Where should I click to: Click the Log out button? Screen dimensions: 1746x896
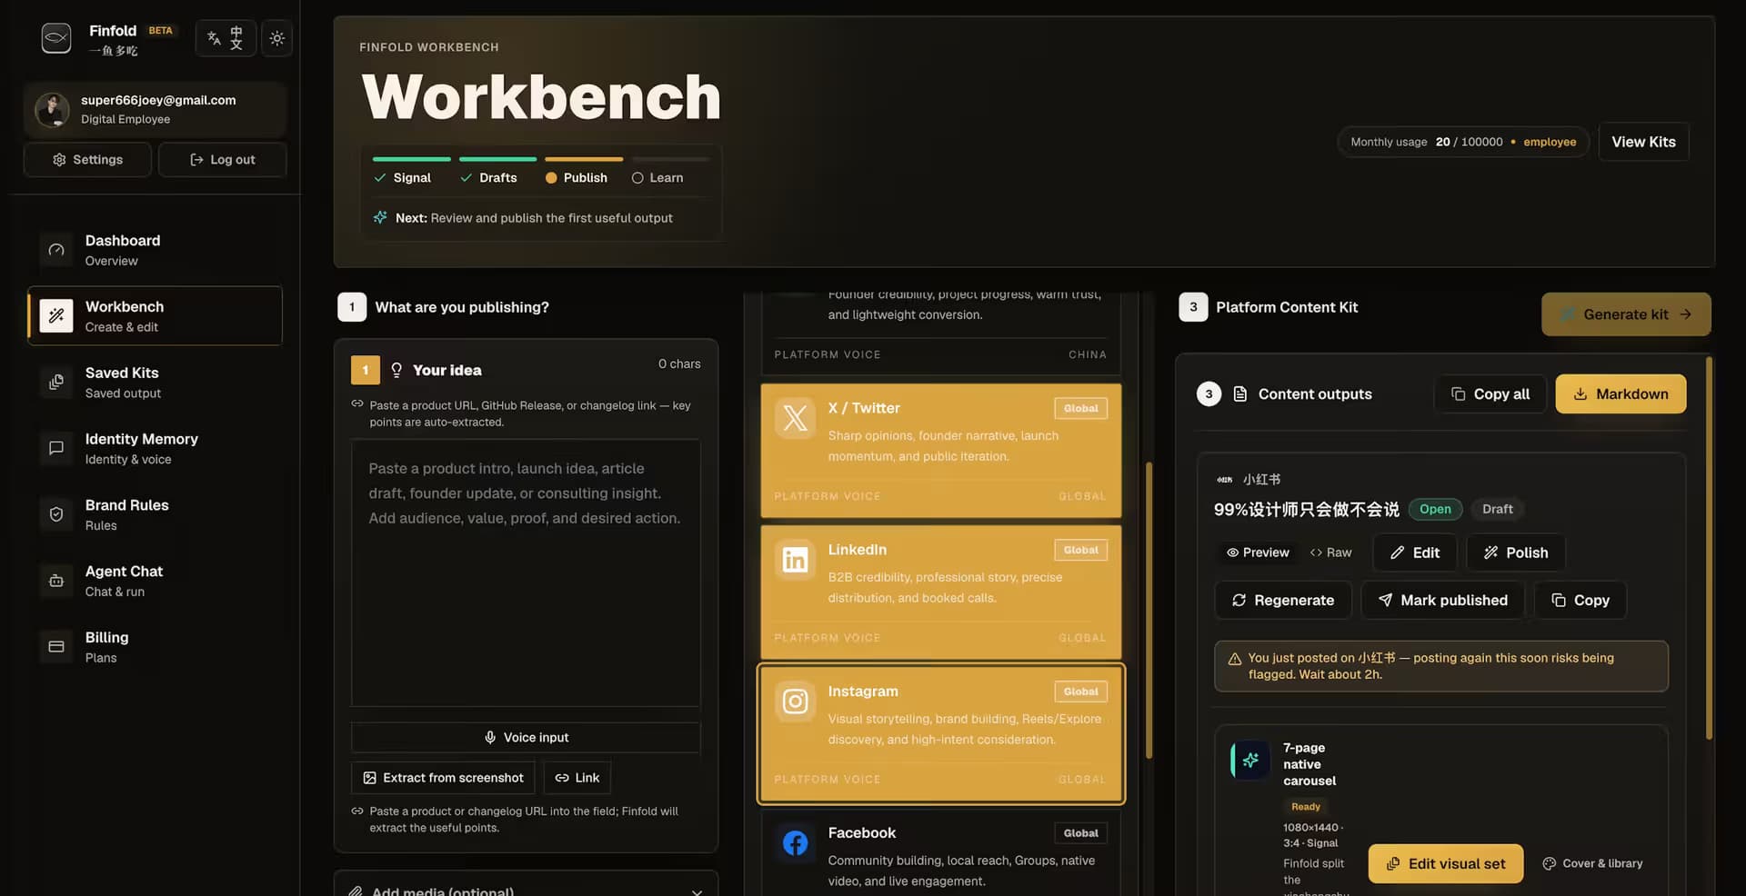tap(223, 160)
